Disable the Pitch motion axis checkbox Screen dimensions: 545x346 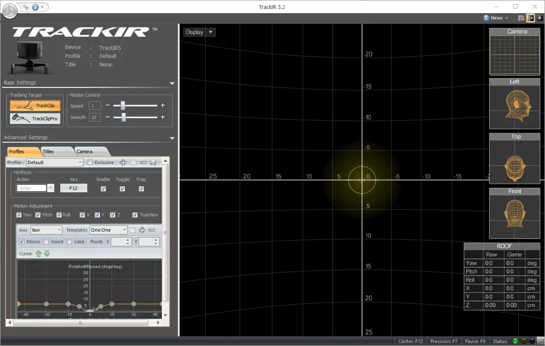(38, 215)
